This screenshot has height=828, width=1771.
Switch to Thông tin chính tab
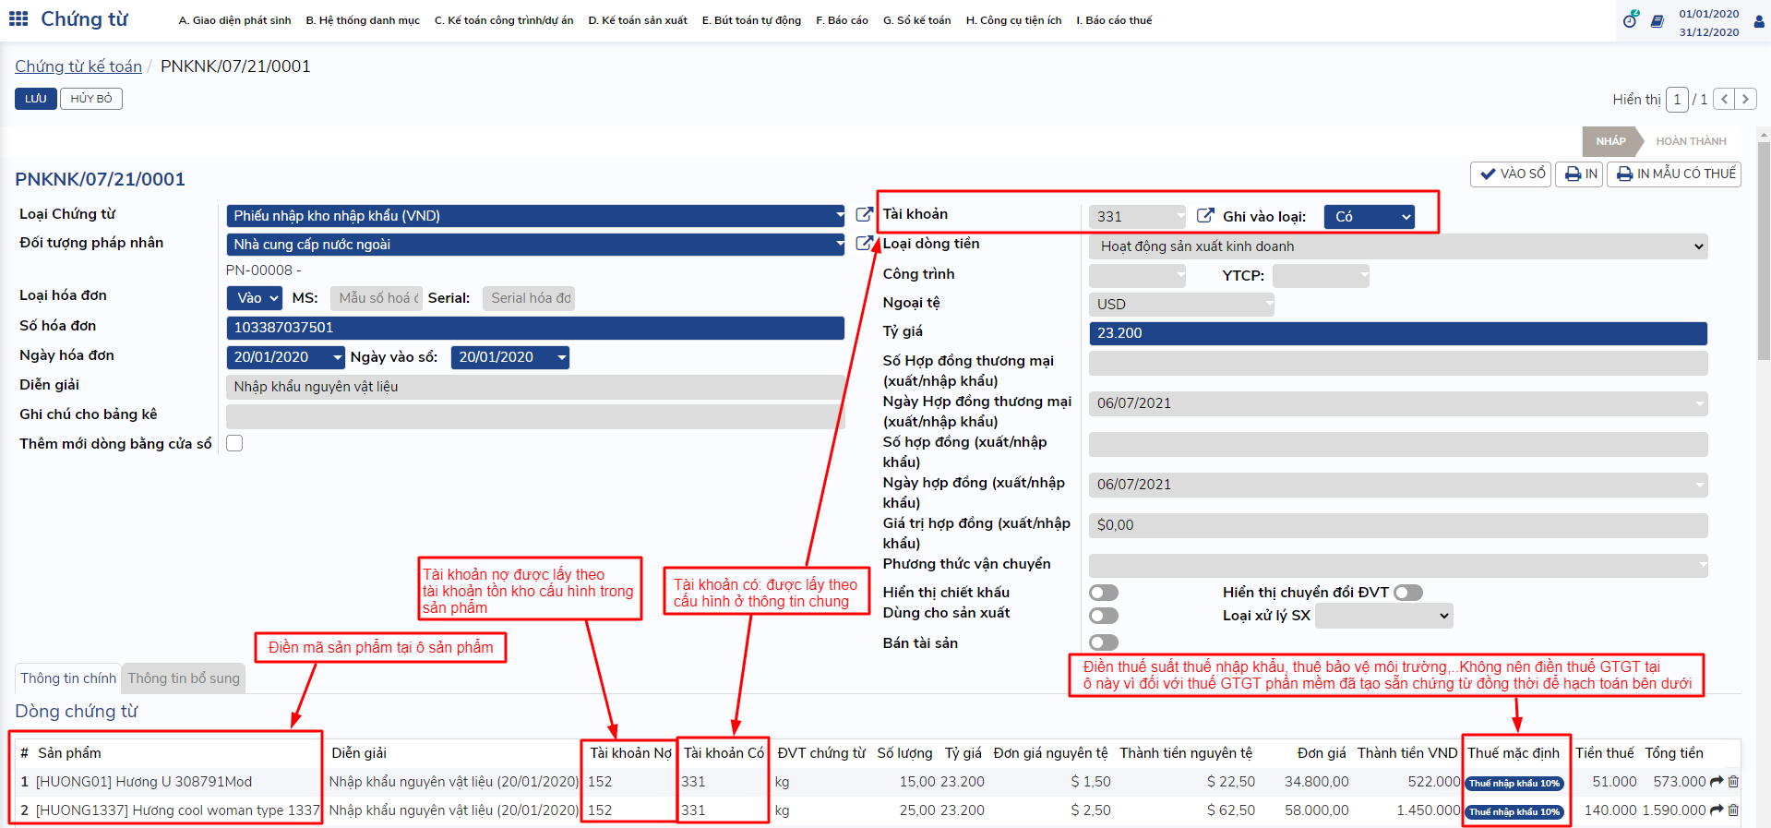click(68, 678)
